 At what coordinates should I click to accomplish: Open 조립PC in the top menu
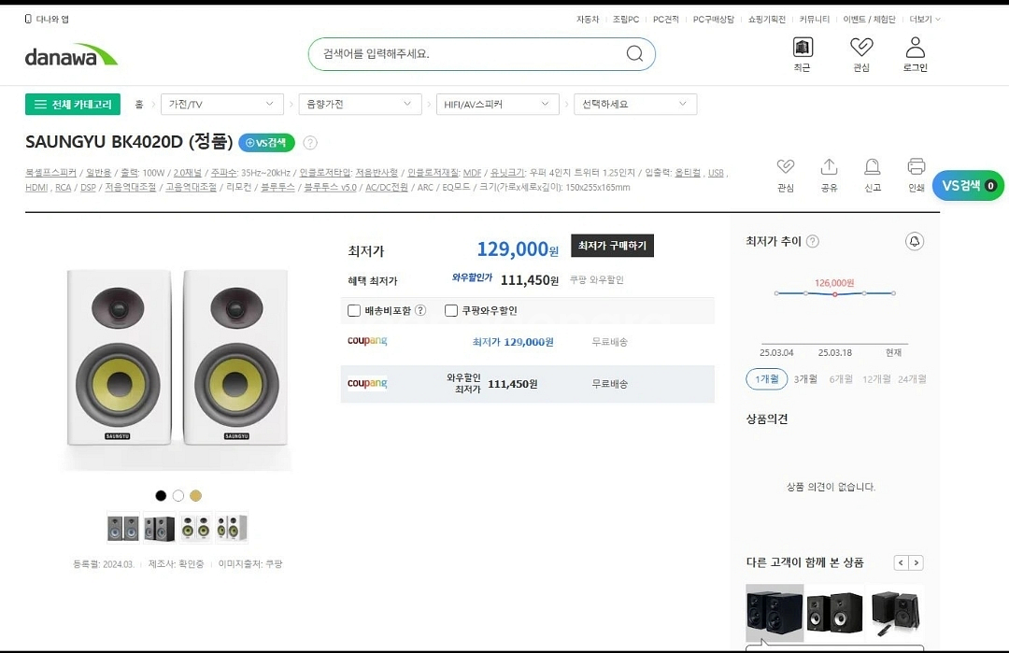(x=625, y=20)
